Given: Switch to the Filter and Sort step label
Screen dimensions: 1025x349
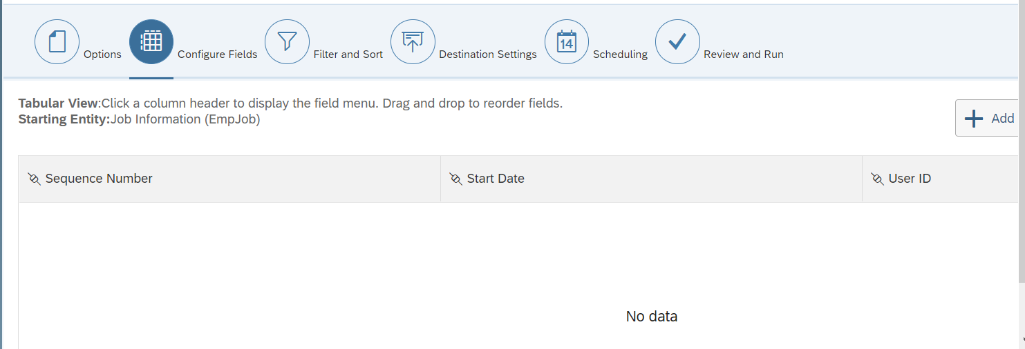Looking at the screenshot, I should point(348,54).
